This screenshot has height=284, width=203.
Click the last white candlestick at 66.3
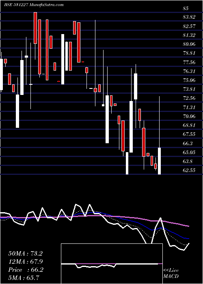[x=159, y=161]
